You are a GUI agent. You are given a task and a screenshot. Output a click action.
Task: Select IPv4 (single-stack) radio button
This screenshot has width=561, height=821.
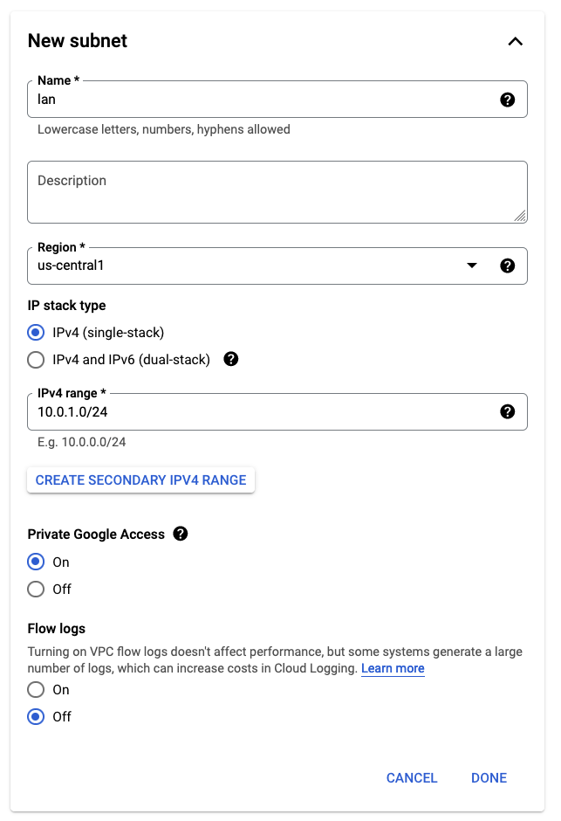point(36,333)
